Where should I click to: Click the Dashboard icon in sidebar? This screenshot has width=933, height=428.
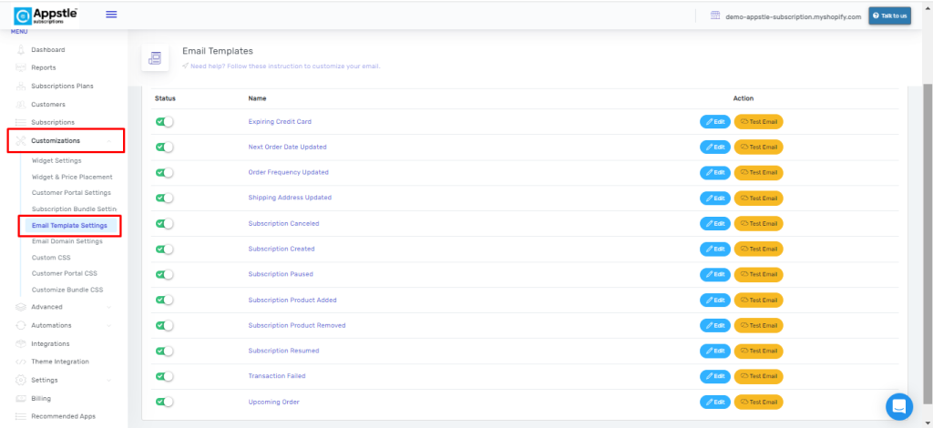pos(20,49)
